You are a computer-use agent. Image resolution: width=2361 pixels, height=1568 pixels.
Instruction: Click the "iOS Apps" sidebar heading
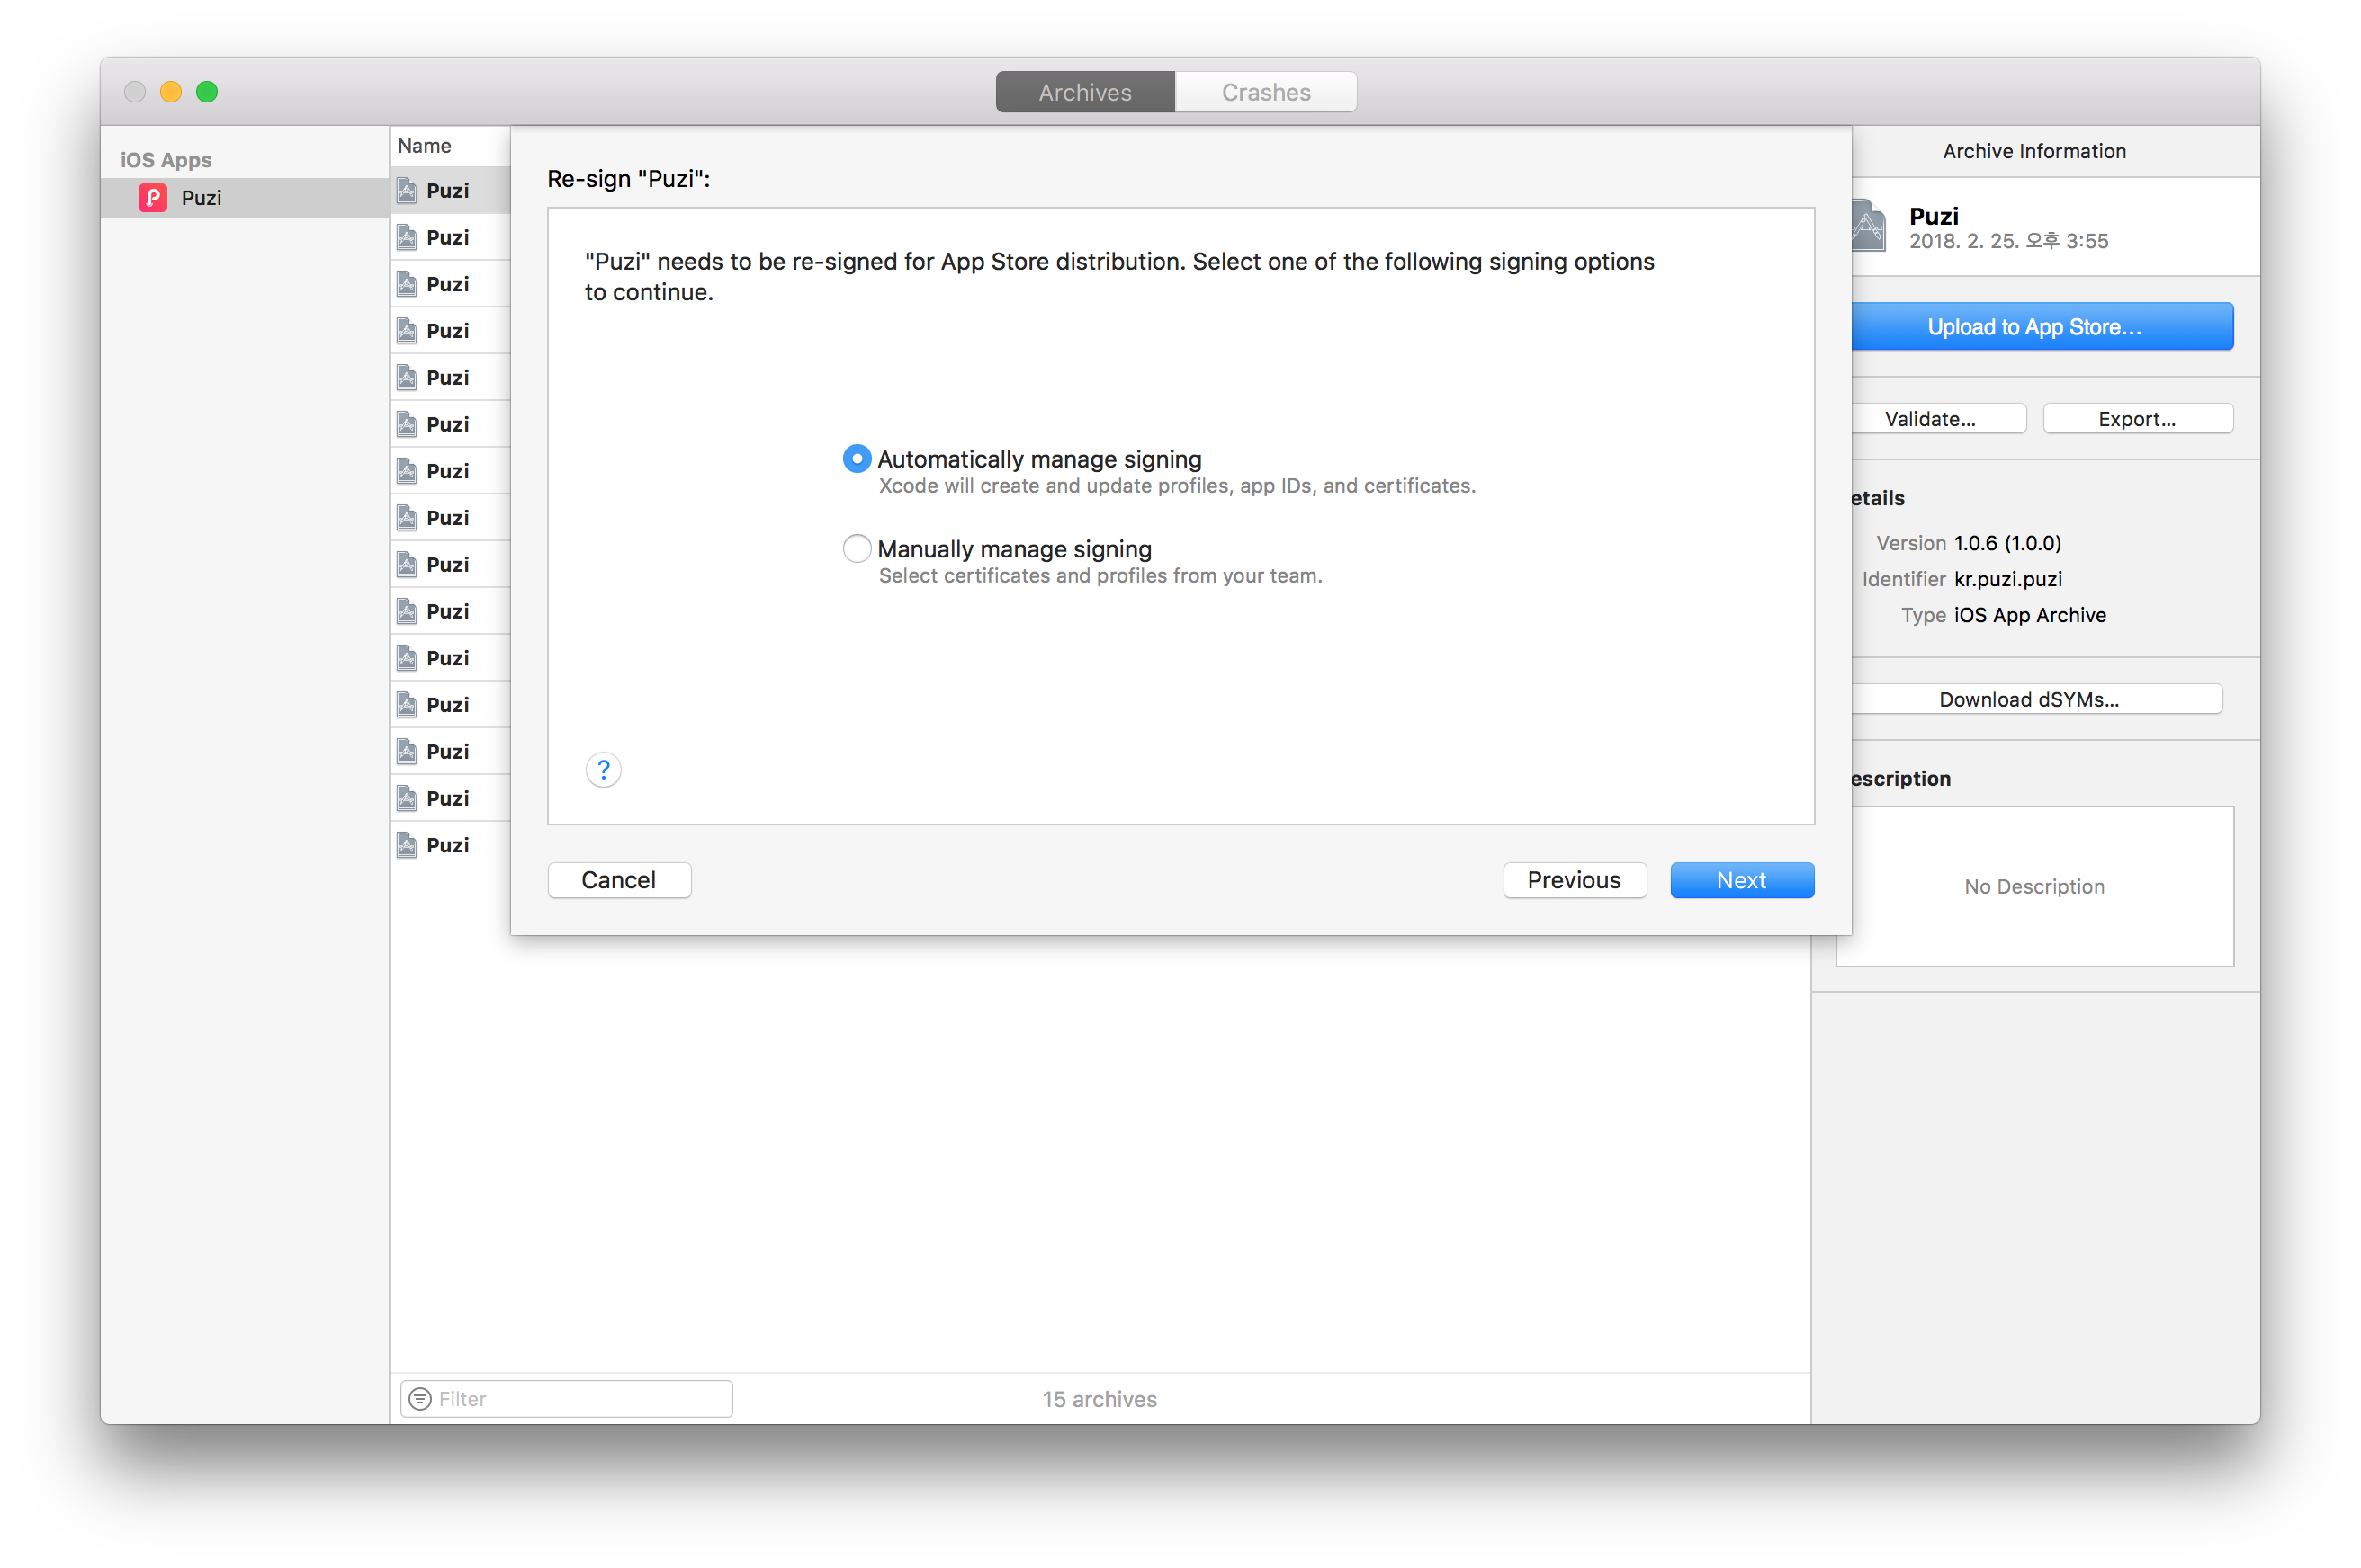click(x=166, y=160)
